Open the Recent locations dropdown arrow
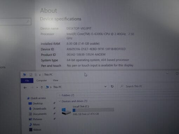Screen dimensions: 179x134 pyautogui.click(x=37, y=87)
